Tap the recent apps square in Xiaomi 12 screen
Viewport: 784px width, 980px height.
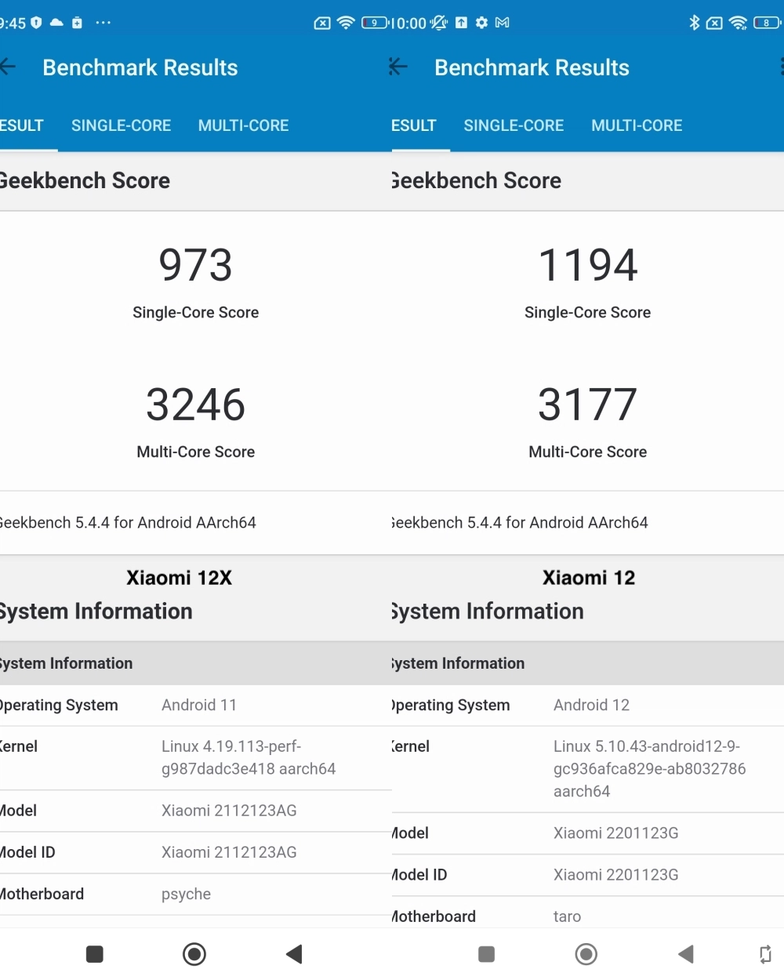[x=487, y=954]
